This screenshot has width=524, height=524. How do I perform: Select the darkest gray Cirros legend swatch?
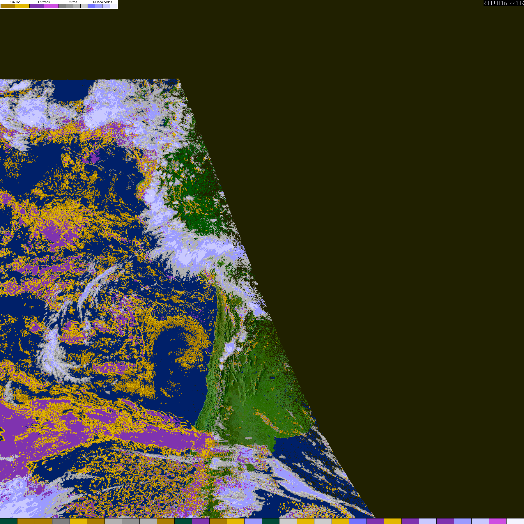63,6
